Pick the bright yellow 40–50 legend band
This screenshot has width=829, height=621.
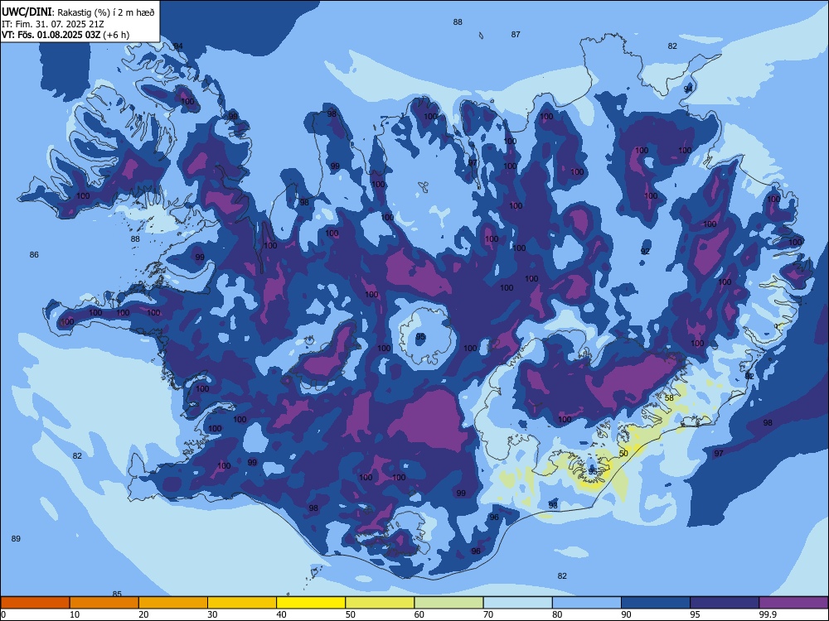point(311,603)
